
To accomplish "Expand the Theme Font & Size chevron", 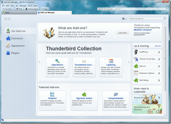I will coord(159,59).
